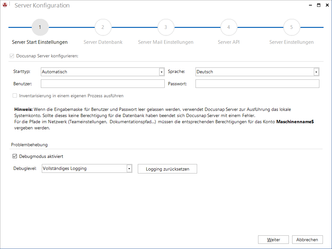This screenshot has width=332, height=249.
Task: Focus the Benutzer input field
Action: [x=103, y=84]
